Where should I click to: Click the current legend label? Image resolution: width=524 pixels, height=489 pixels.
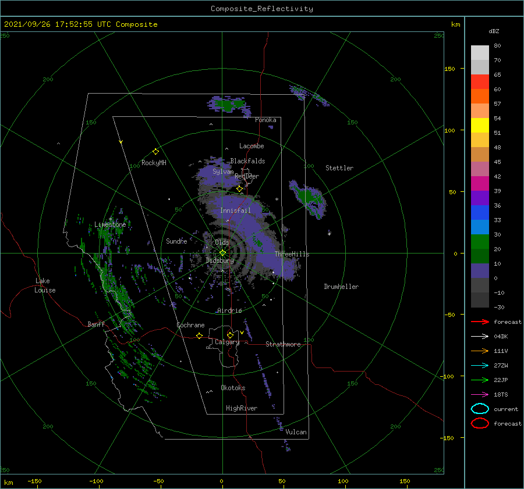click(506, 409)
